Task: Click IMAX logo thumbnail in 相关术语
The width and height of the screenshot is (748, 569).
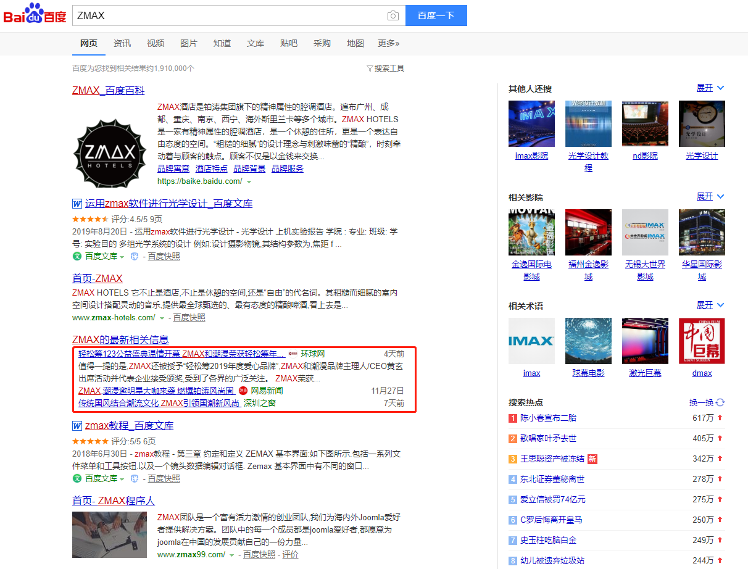Action: 531,341
